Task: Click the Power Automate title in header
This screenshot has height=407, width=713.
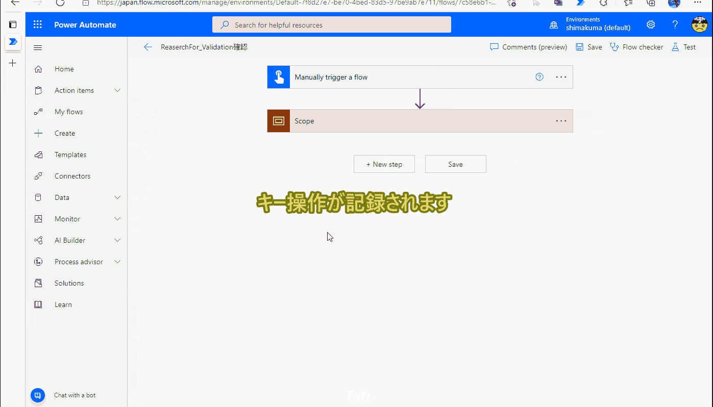Action: tap(85, 24)
